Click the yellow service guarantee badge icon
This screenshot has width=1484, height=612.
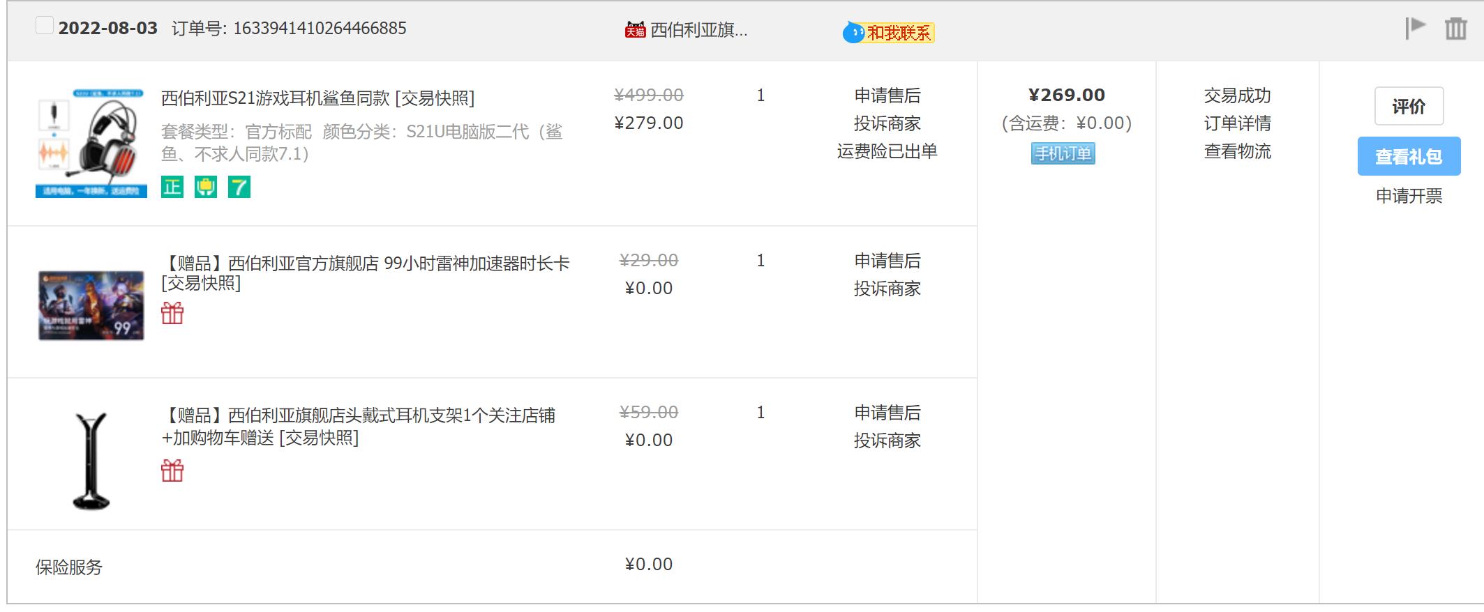click(x=206, y=187)
